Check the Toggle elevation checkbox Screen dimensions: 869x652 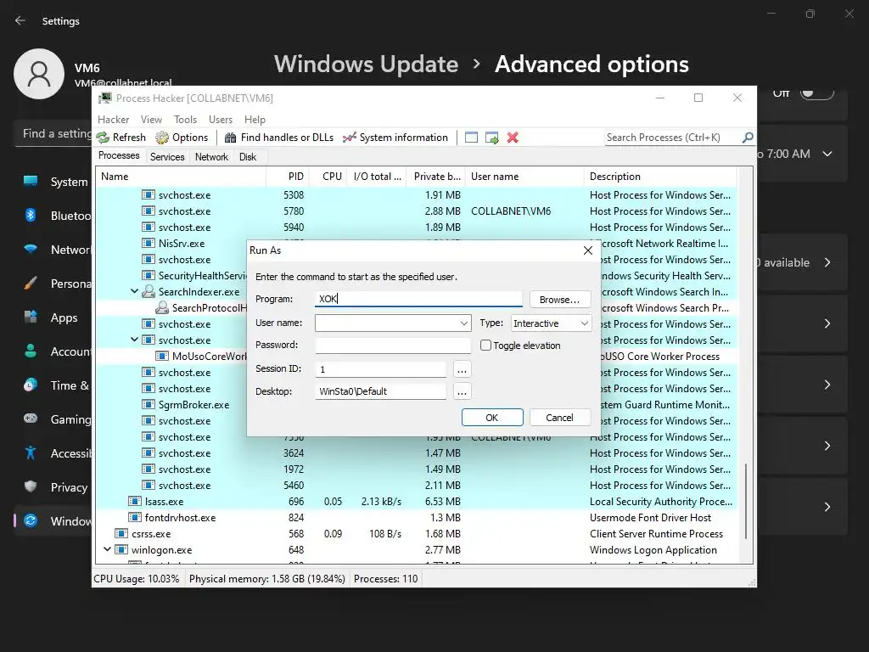point(485,345)
